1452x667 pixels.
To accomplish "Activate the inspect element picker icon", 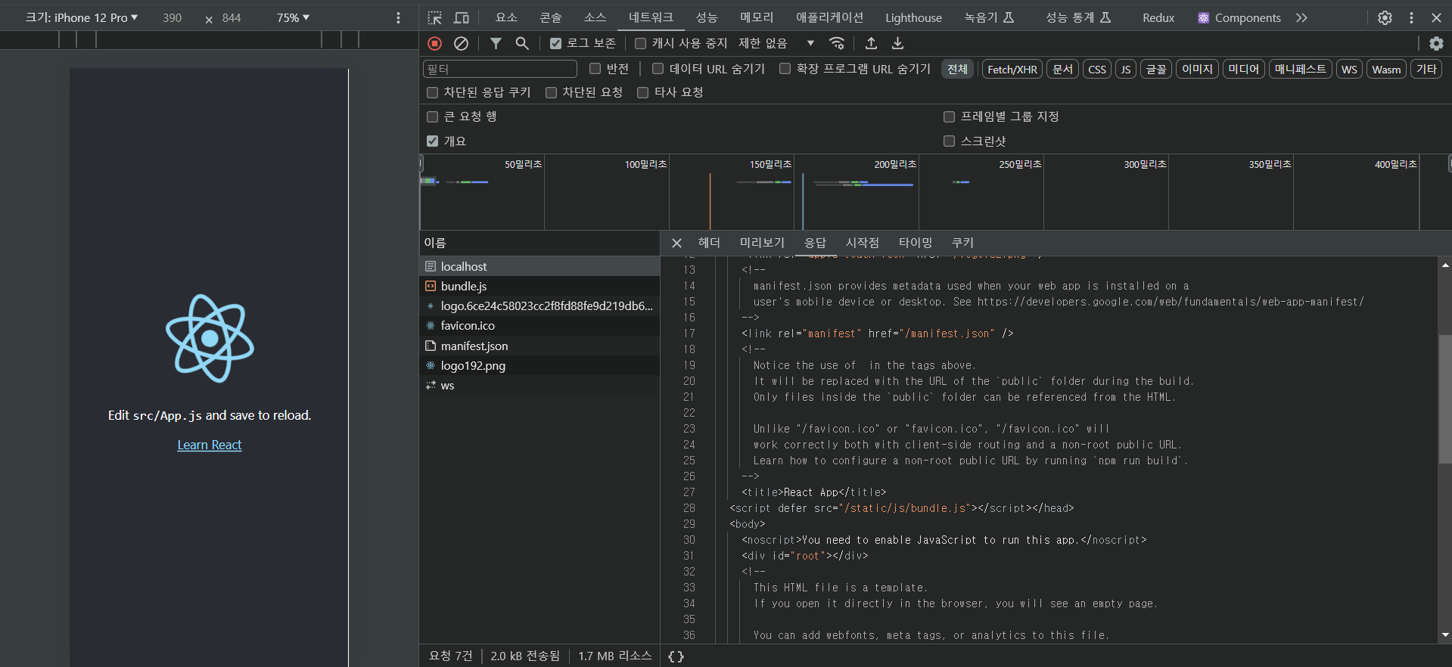I will tap(434, 17).
